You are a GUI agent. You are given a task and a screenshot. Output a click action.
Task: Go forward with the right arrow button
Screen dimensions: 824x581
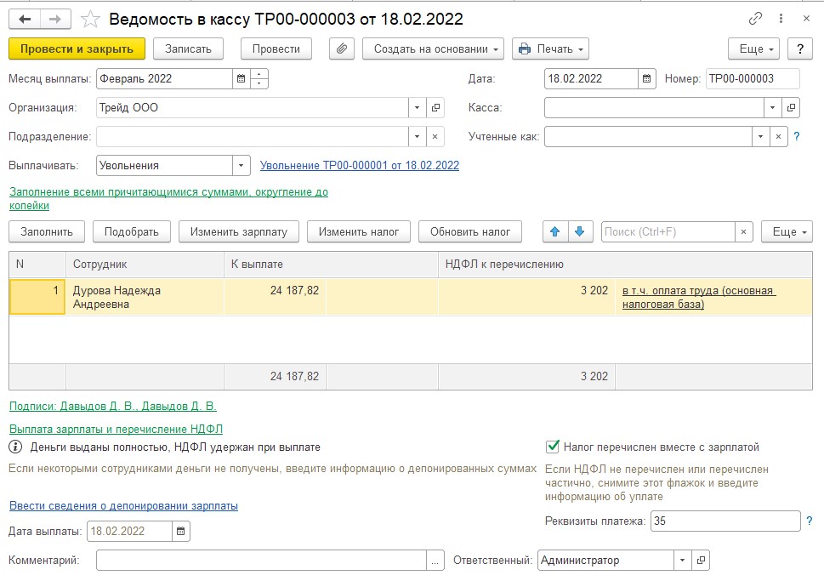[55, 20]
